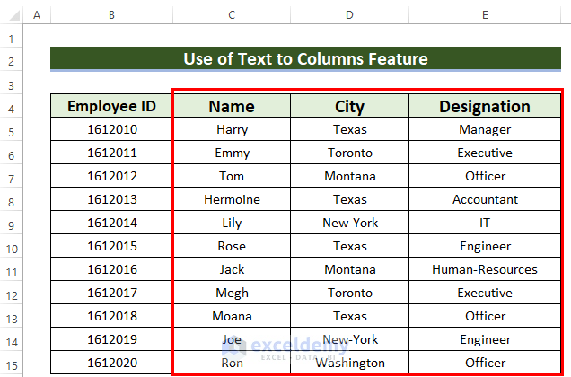Click the City header cell
Viewport: 571px width, 377px height.
pyautogui.click(x=349, y=106)
